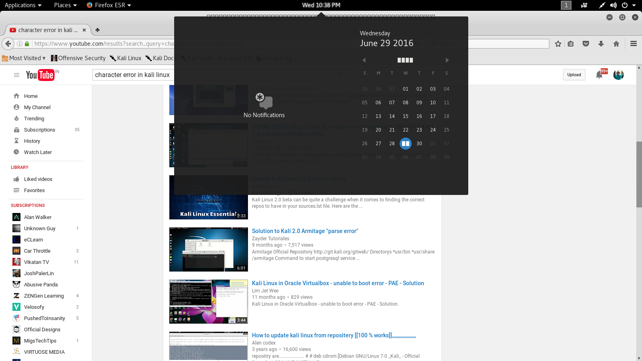Open the Home icon in YouTube sidebar
642x361 pixels.
pos(16,96)
